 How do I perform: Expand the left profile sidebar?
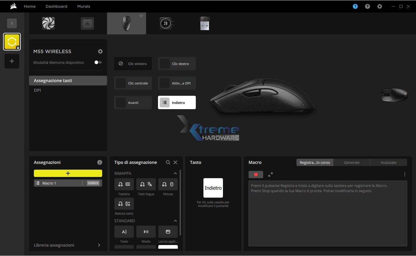pyautogui.click(x=12, y=23)
